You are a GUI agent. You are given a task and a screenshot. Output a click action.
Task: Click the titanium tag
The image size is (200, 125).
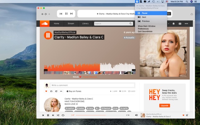tap(106, 108)
